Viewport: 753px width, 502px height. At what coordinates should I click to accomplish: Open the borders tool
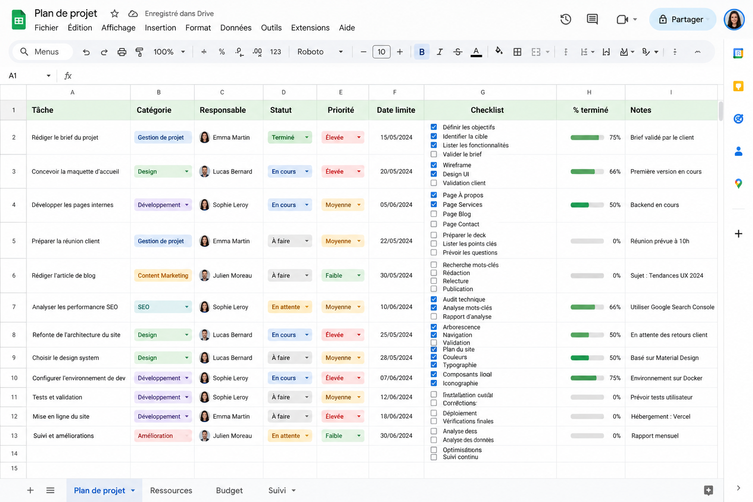[x=517, y=51]
